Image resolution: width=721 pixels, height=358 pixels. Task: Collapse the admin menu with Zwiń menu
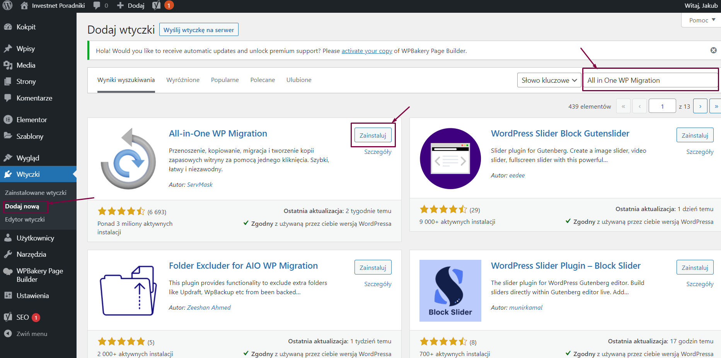(31, 334)
